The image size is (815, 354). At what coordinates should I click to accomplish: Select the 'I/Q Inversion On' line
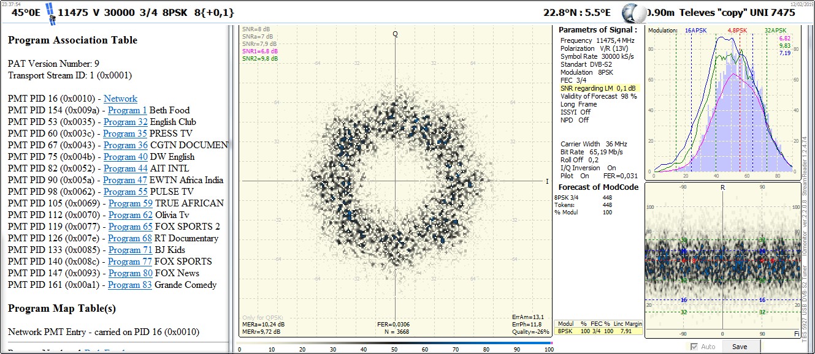589,168
